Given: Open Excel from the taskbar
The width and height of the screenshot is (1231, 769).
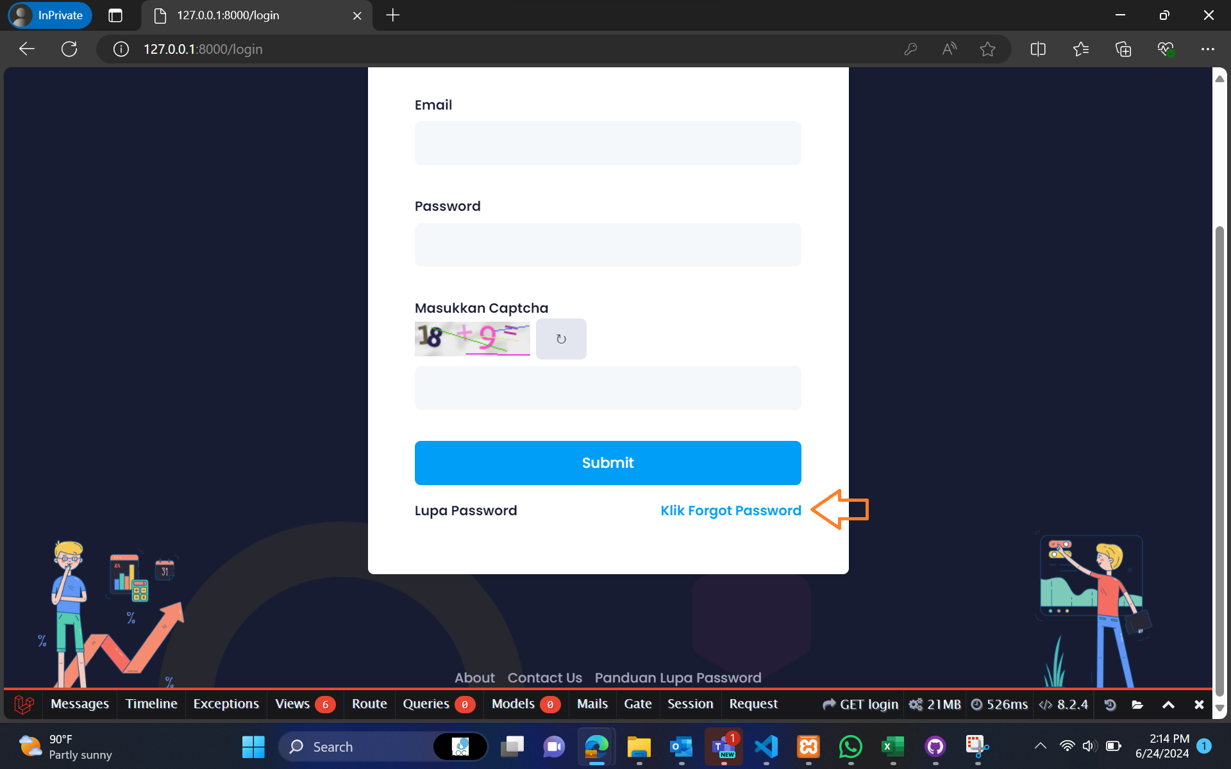Looking at the screenshot, I should click(893, 747).
